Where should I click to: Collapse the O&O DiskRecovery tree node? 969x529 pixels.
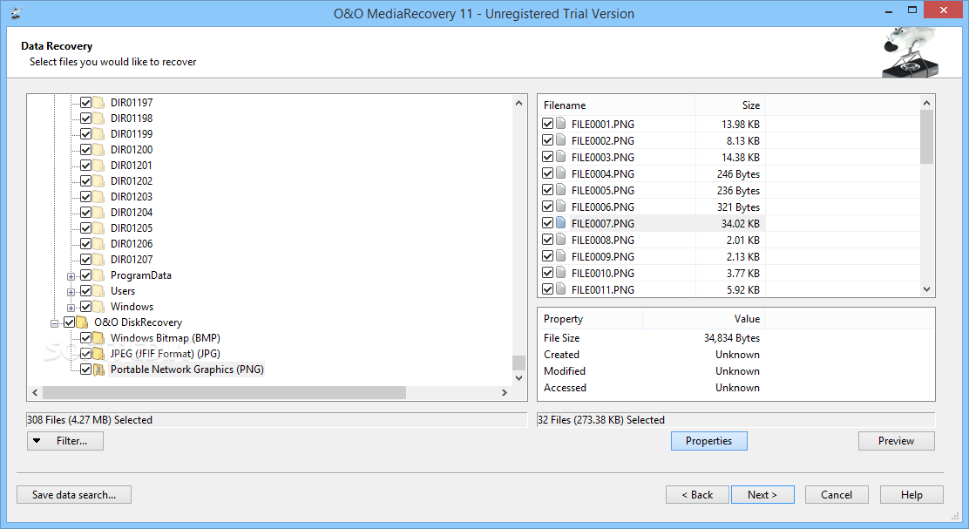coord(54,323)
